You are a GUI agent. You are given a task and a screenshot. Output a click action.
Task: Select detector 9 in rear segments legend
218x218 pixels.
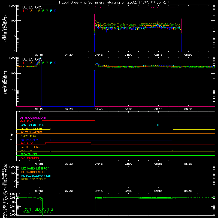[55, 63]
